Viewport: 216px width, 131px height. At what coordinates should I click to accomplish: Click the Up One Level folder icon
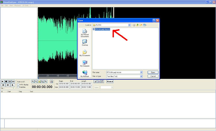(x=137, y=25)
